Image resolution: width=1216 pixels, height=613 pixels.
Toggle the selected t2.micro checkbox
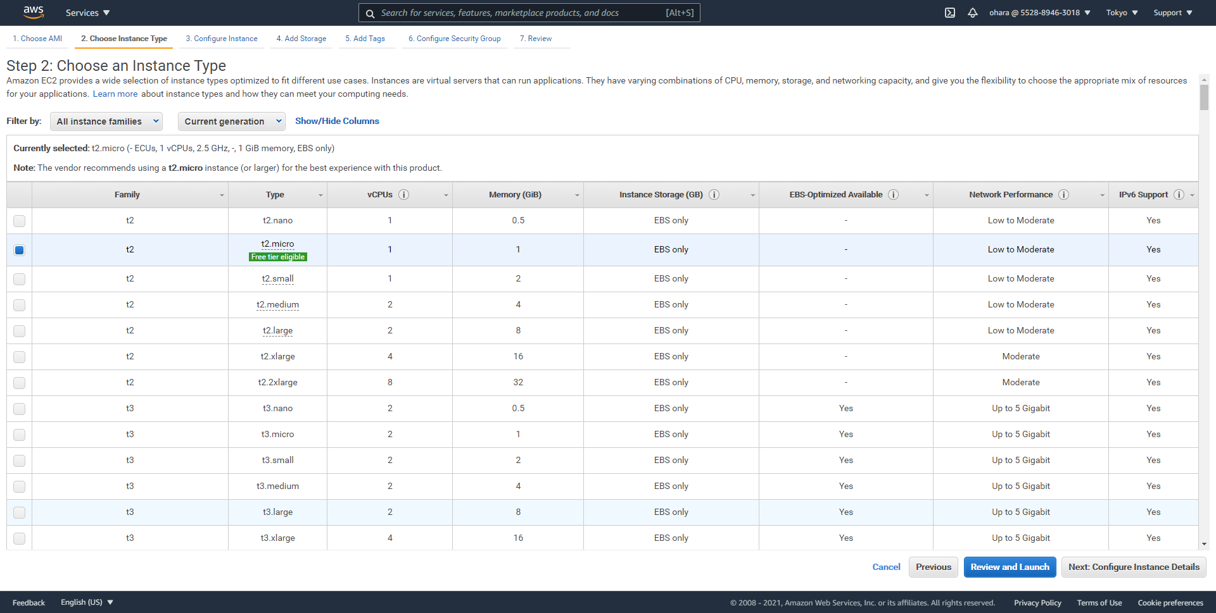(x=20, y=250)
